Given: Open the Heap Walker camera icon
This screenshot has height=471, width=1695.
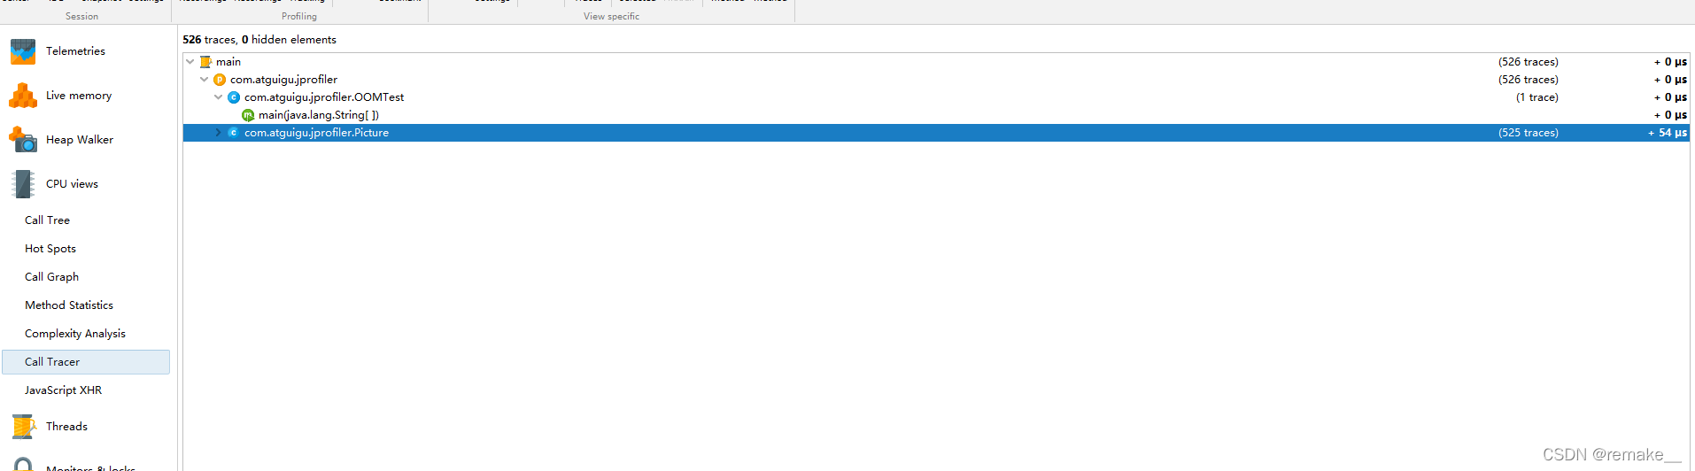Looking at the screenshot, I should (23, 140).
